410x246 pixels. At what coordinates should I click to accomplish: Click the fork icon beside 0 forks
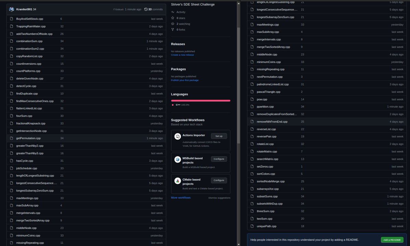tap(173, 30)
